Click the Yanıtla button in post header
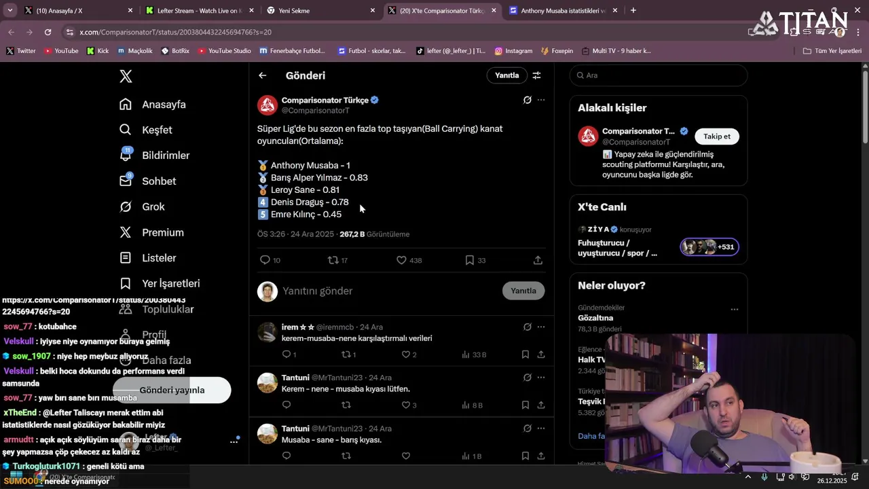The width and height of the screenshot is (869, 489). 506,75
